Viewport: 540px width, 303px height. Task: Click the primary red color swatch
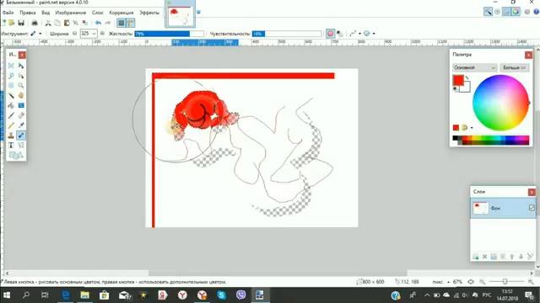click(458, 80)
